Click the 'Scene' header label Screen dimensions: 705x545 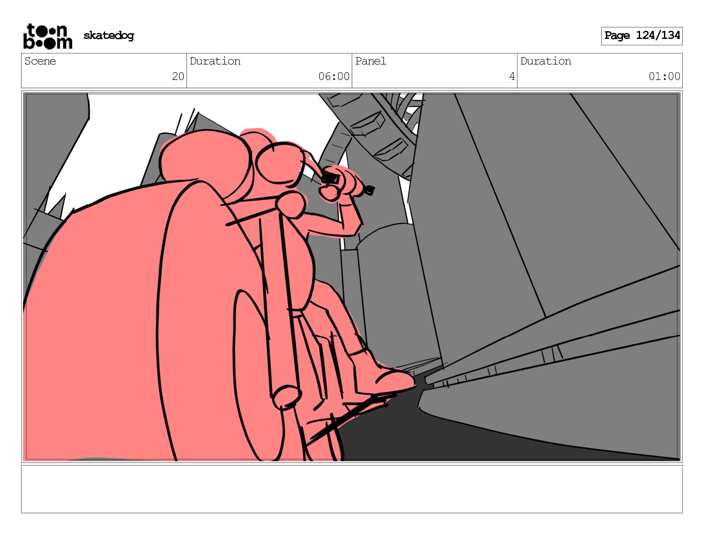tap(40, 61)
